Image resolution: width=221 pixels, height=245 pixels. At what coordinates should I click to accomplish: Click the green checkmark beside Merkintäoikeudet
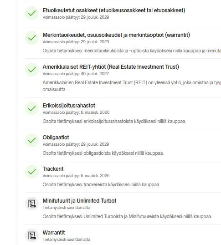[x=32, y=38]
